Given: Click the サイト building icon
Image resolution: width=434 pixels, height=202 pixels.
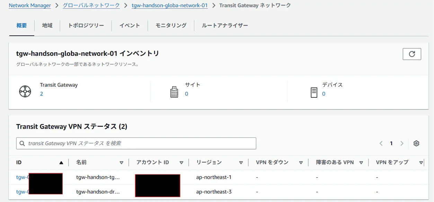Looking at the screenshot, I should [x=174, y=92].
